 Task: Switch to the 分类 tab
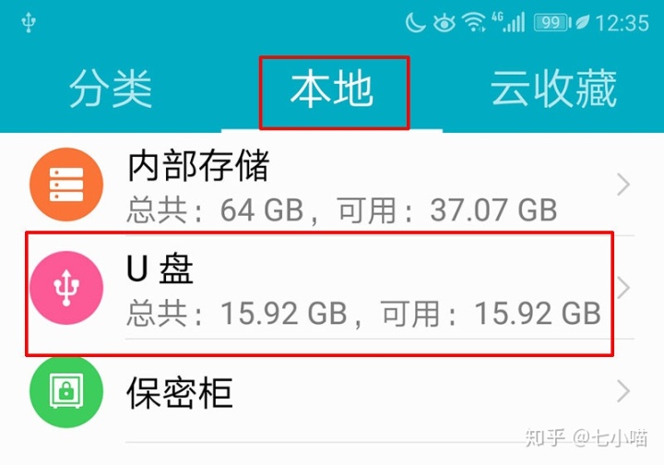111,89
